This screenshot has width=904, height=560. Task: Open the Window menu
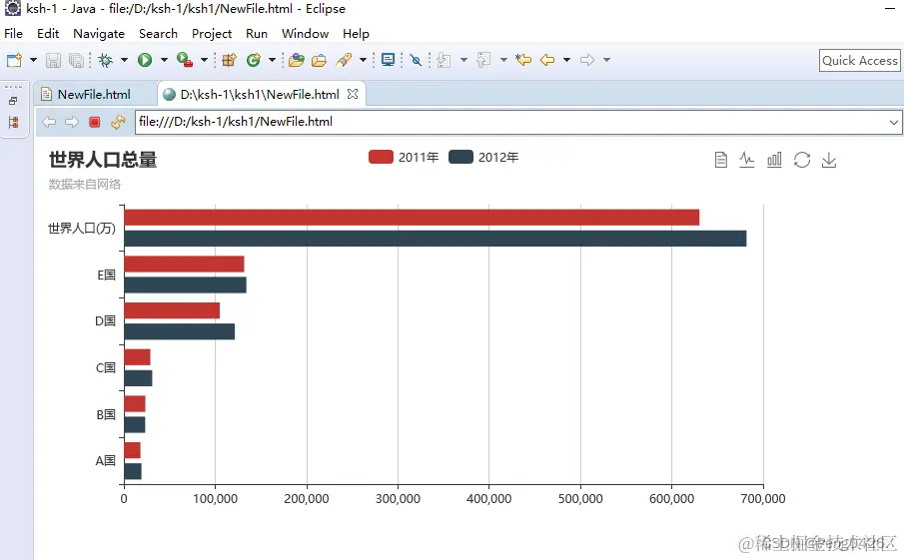click(x=305, y=33)
